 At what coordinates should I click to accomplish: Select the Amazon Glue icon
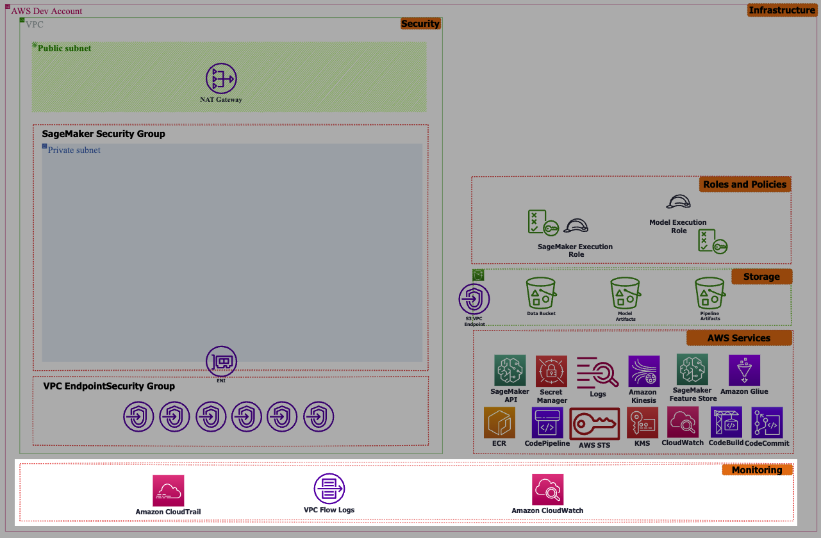point(744,370)
